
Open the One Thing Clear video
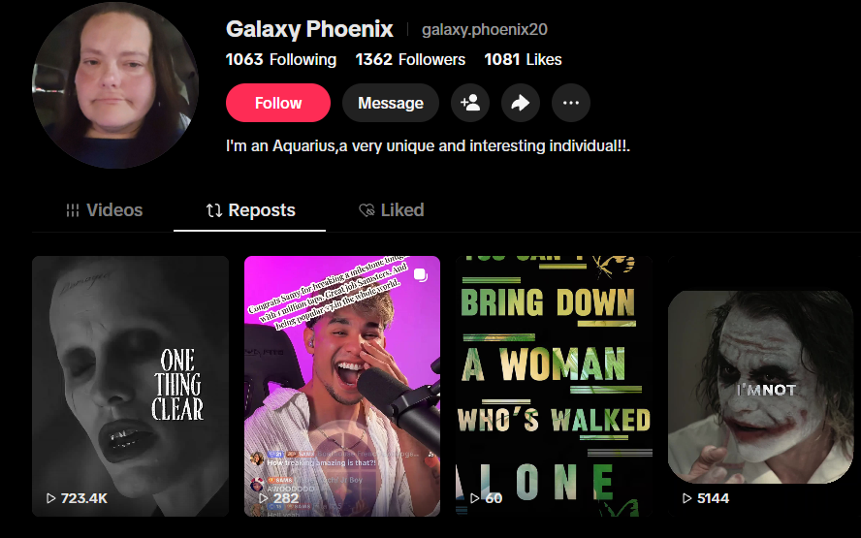click(x=130, y=386)
